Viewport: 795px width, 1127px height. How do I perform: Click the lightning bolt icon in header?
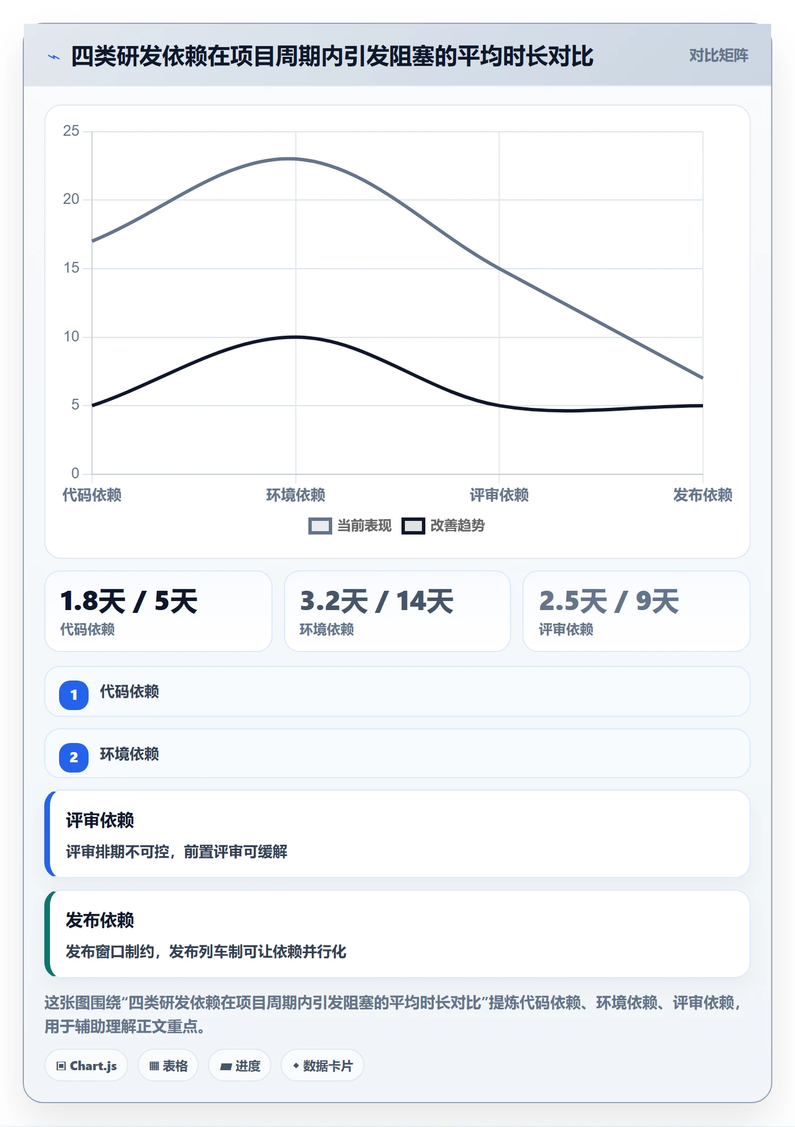point(54,57)
